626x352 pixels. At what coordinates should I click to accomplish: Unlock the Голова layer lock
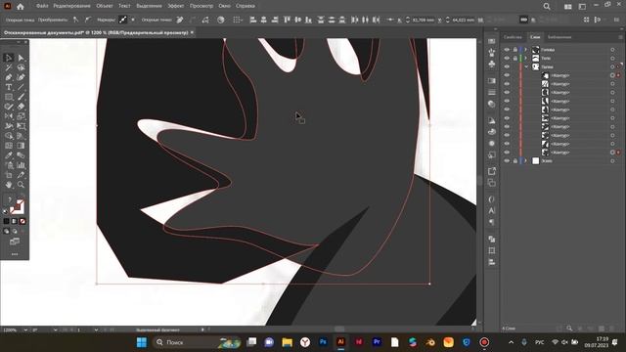pyautogui.click(x=515, y=50)
